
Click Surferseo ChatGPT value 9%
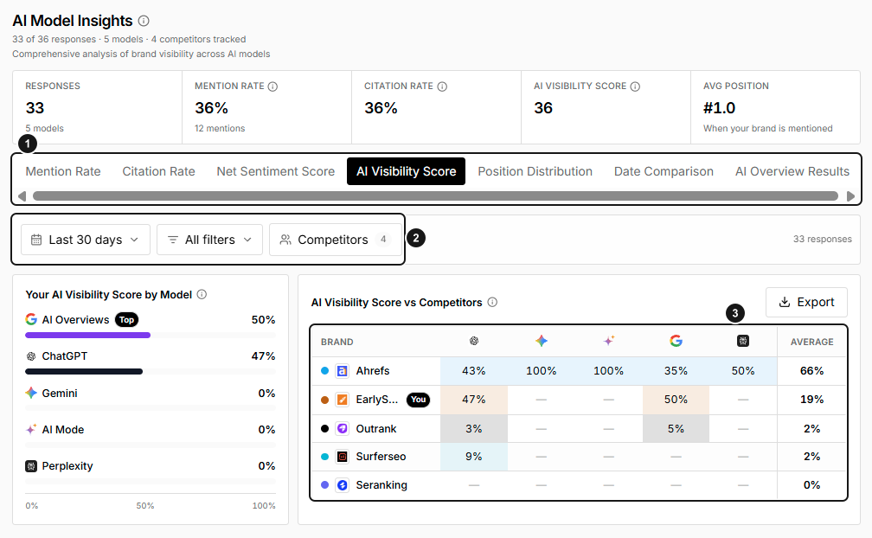click(x=474, y=457)
